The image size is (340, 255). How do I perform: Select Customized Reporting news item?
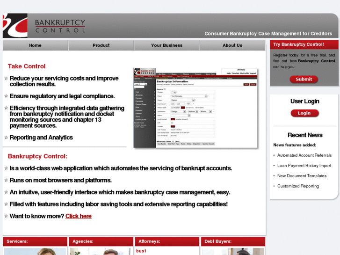tap(298, 186)
